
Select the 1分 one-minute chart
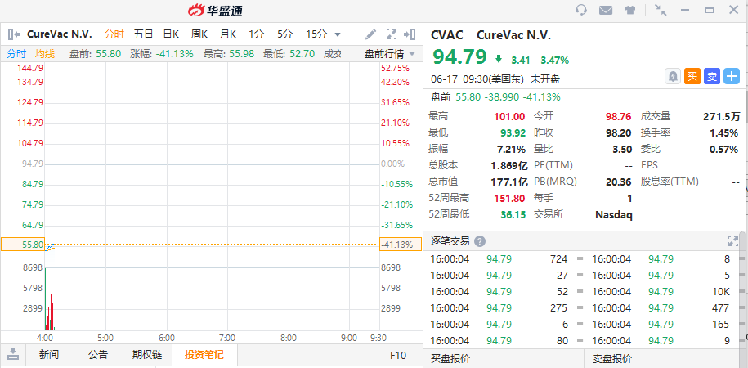click(x=256, y=34)
